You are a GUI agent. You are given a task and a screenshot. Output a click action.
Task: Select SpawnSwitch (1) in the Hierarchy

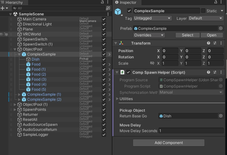coord(38,44)
